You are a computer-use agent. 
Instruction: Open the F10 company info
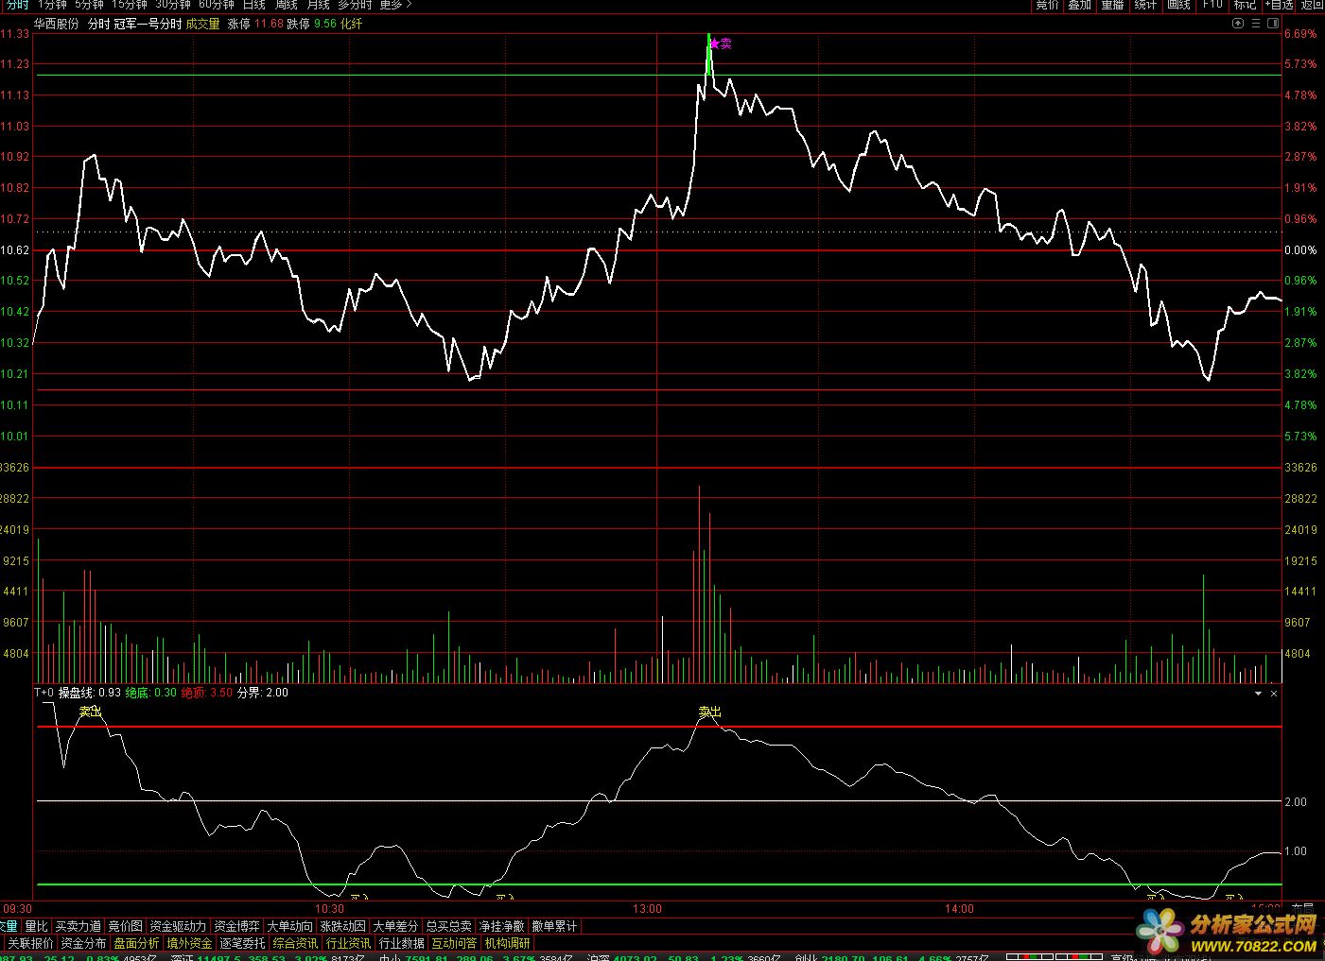(x=1212, y=5)
